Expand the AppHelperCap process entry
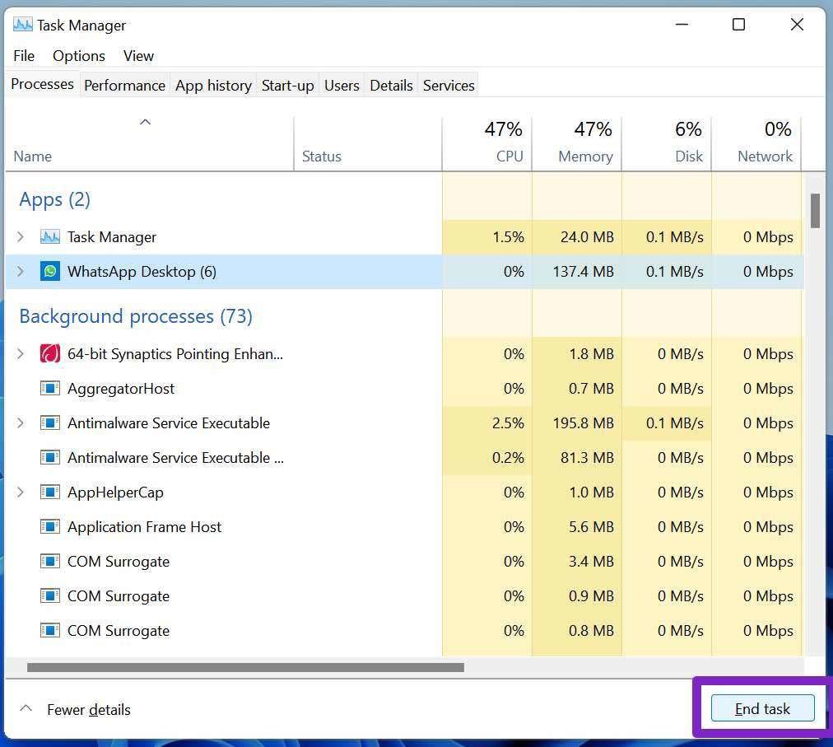This screenshot has height=747, width=833. click(21, 493)
